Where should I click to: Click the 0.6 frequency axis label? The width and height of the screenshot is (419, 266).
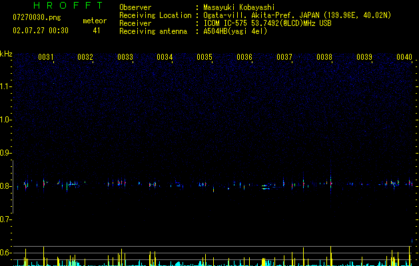(6, 253)
